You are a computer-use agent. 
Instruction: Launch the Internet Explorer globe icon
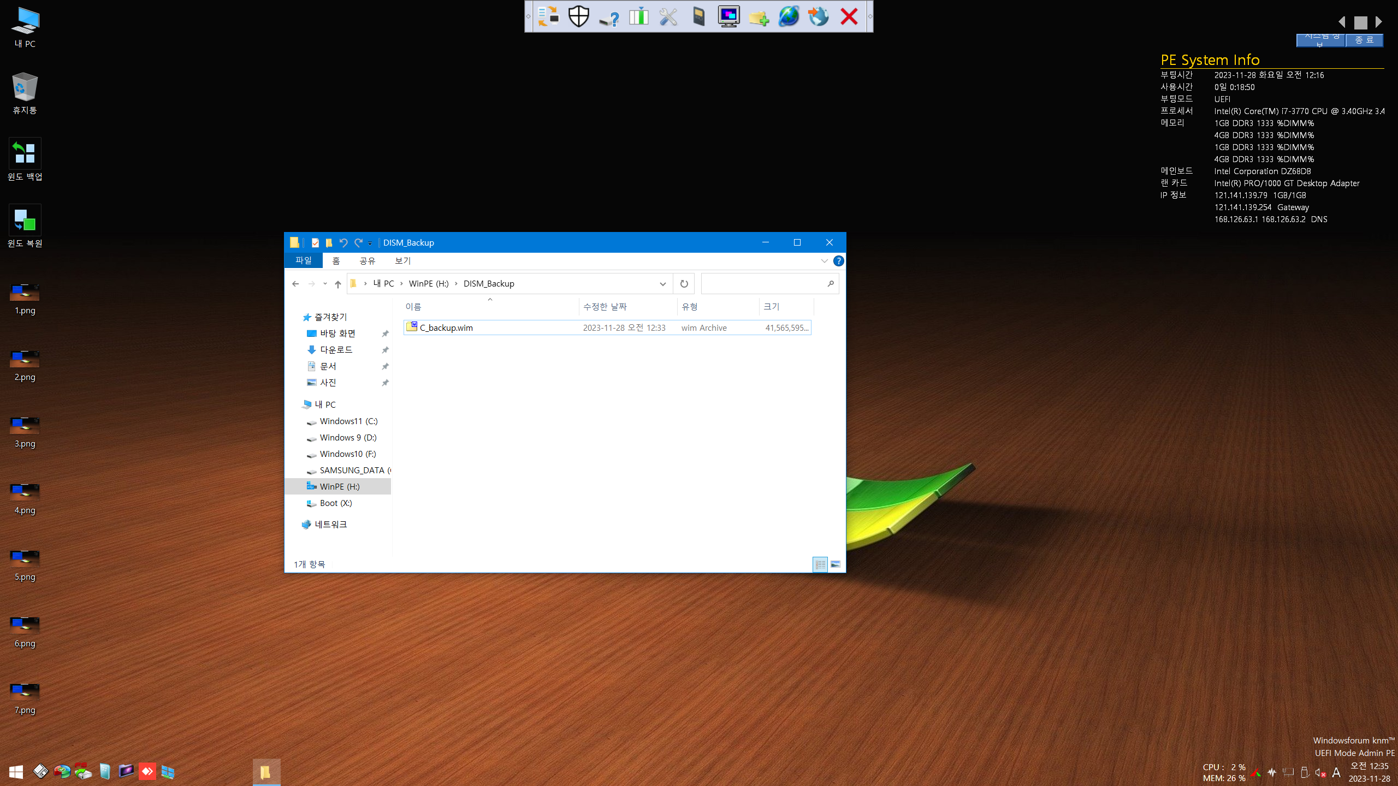(x=789, y=16)
